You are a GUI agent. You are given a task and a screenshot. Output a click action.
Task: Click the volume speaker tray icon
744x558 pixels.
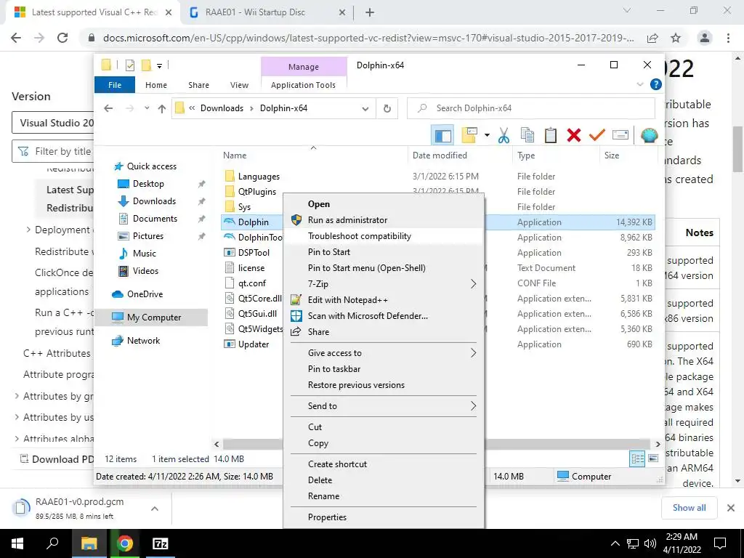(650, 543)
